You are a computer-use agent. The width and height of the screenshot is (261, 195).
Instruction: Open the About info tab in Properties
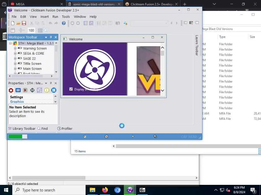[x=47, y=90]
